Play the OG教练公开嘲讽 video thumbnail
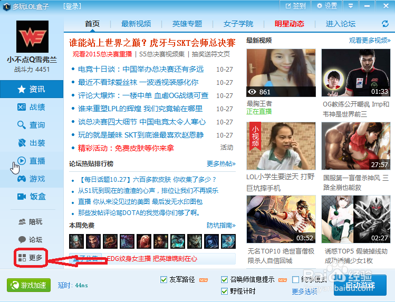This screenshot has width=395, height=302. point(355,73)
